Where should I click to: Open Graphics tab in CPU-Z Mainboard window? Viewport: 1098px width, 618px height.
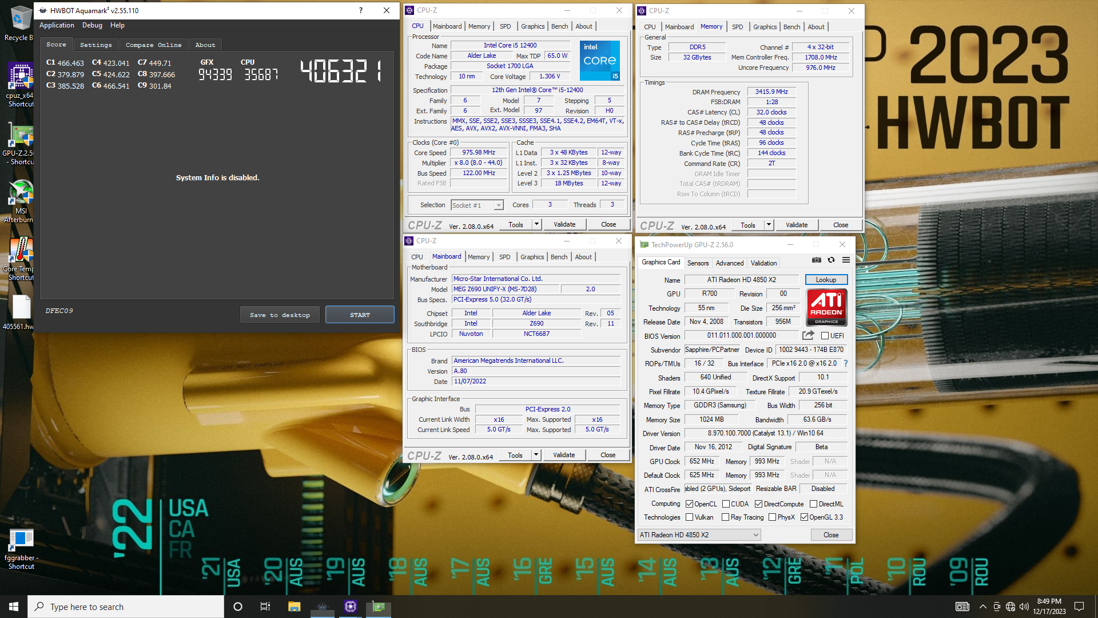coord(532,257)
